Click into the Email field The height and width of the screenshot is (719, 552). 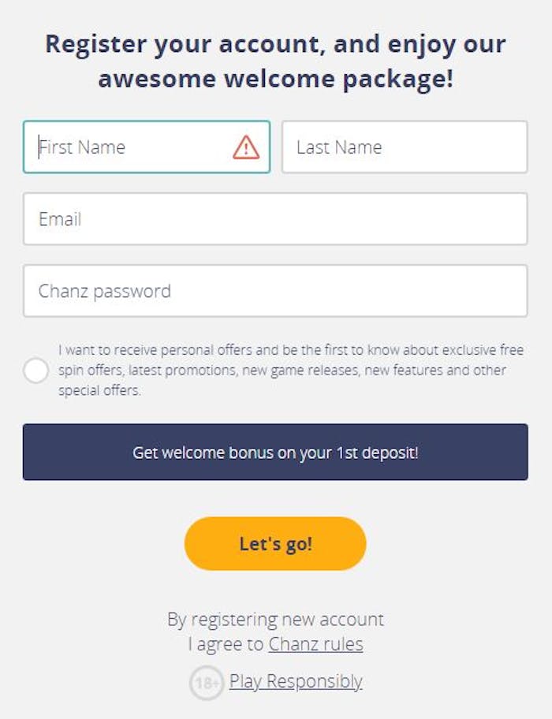click(x=275, y=218)
